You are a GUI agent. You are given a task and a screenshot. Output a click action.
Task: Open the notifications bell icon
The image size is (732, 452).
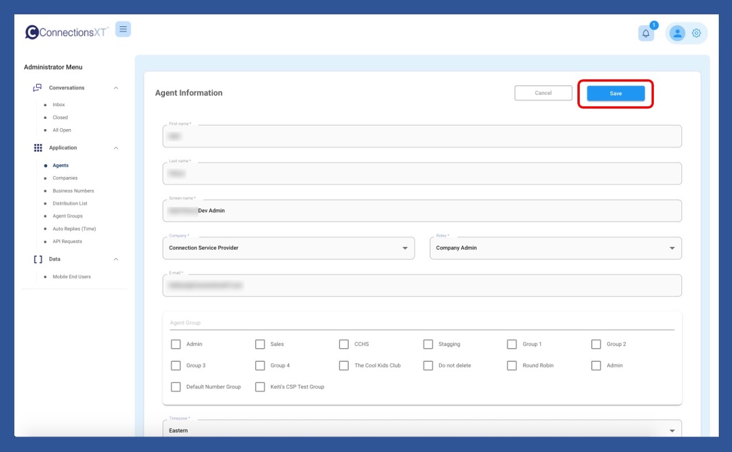click(646, 33)
